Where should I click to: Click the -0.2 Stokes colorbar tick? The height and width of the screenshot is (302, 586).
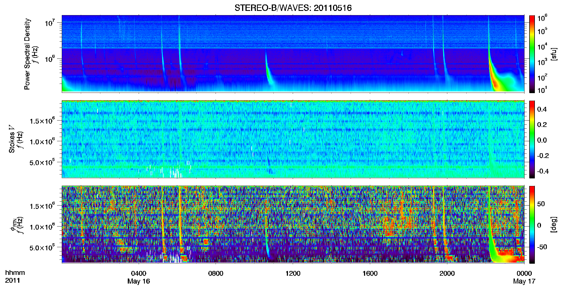[x=543, y=156]
